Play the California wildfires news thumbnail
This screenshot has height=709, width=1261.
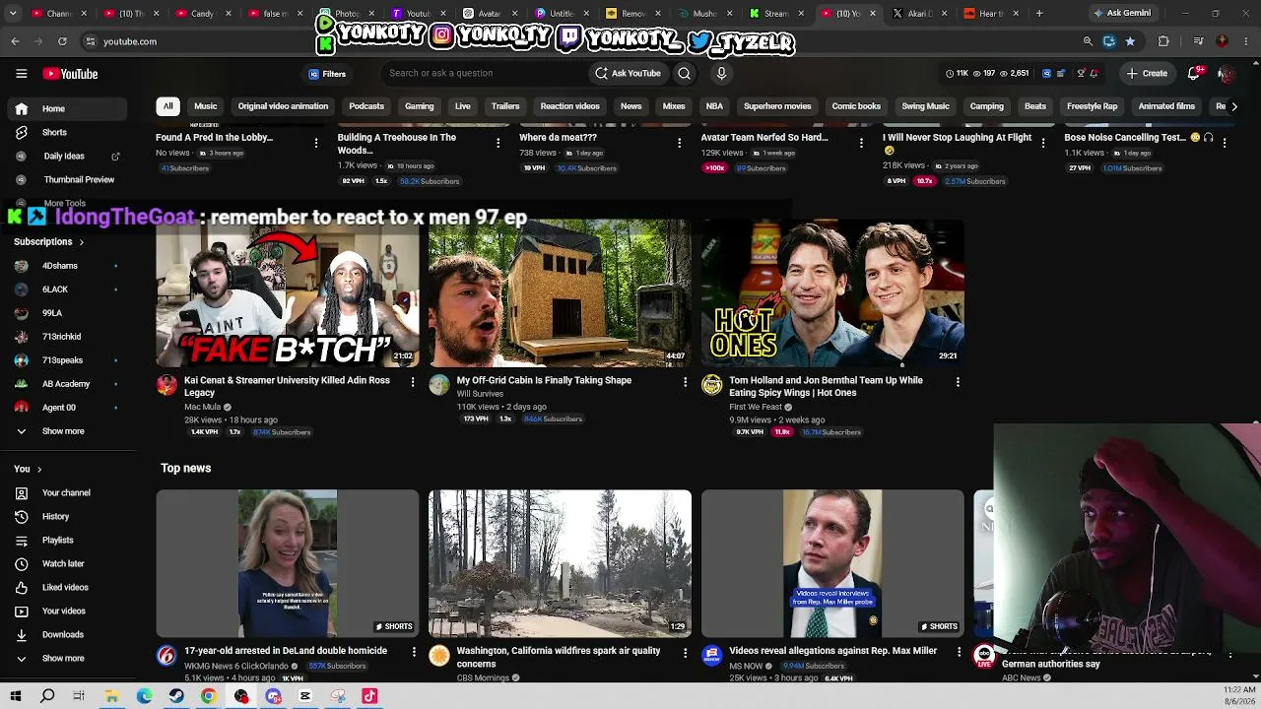point(560,563)
